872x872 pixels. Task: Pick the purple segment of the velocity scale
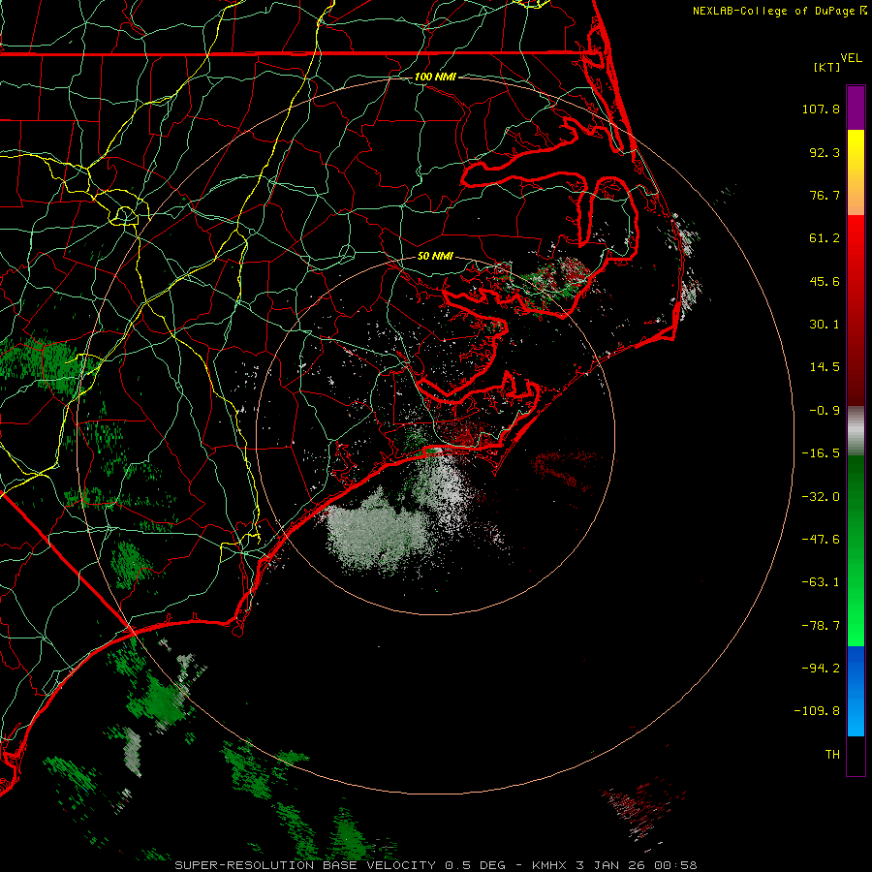856,108
